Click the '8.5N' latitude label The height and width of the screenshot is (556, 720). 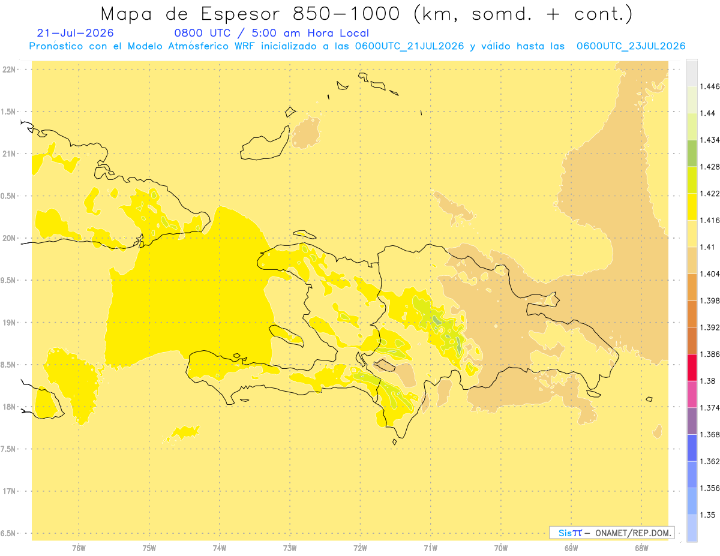coord(9,365)
